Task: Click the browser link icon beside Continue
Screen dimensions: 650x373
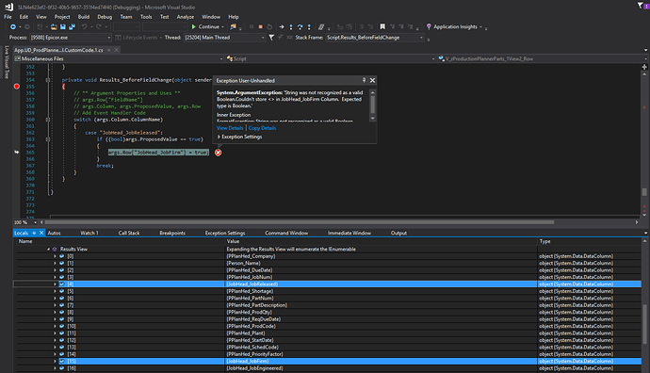Action: click(x=233, y=27)
